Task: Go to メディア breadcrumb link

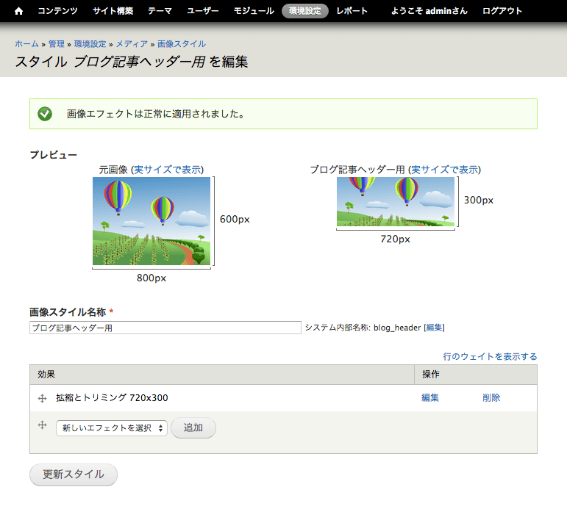Action: coord(132,44)
